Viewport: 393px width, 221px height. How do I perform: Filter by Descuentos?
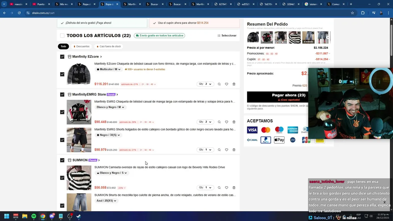point(81,46)
